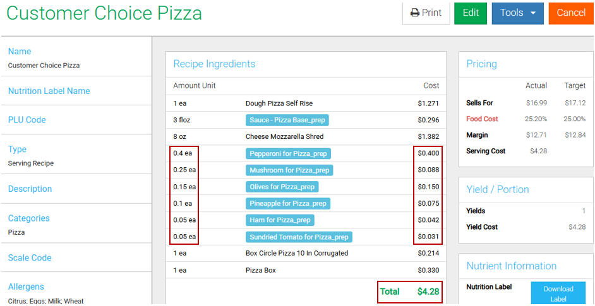This screenshot has height=306, width=595.
Task: Click the orange Cancel button
Action: 571,13
